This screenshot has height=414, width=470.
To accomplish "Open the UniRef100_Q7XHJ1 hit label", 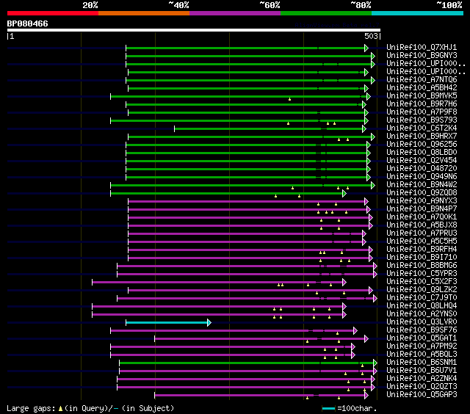I will click(x=422, y=47).
